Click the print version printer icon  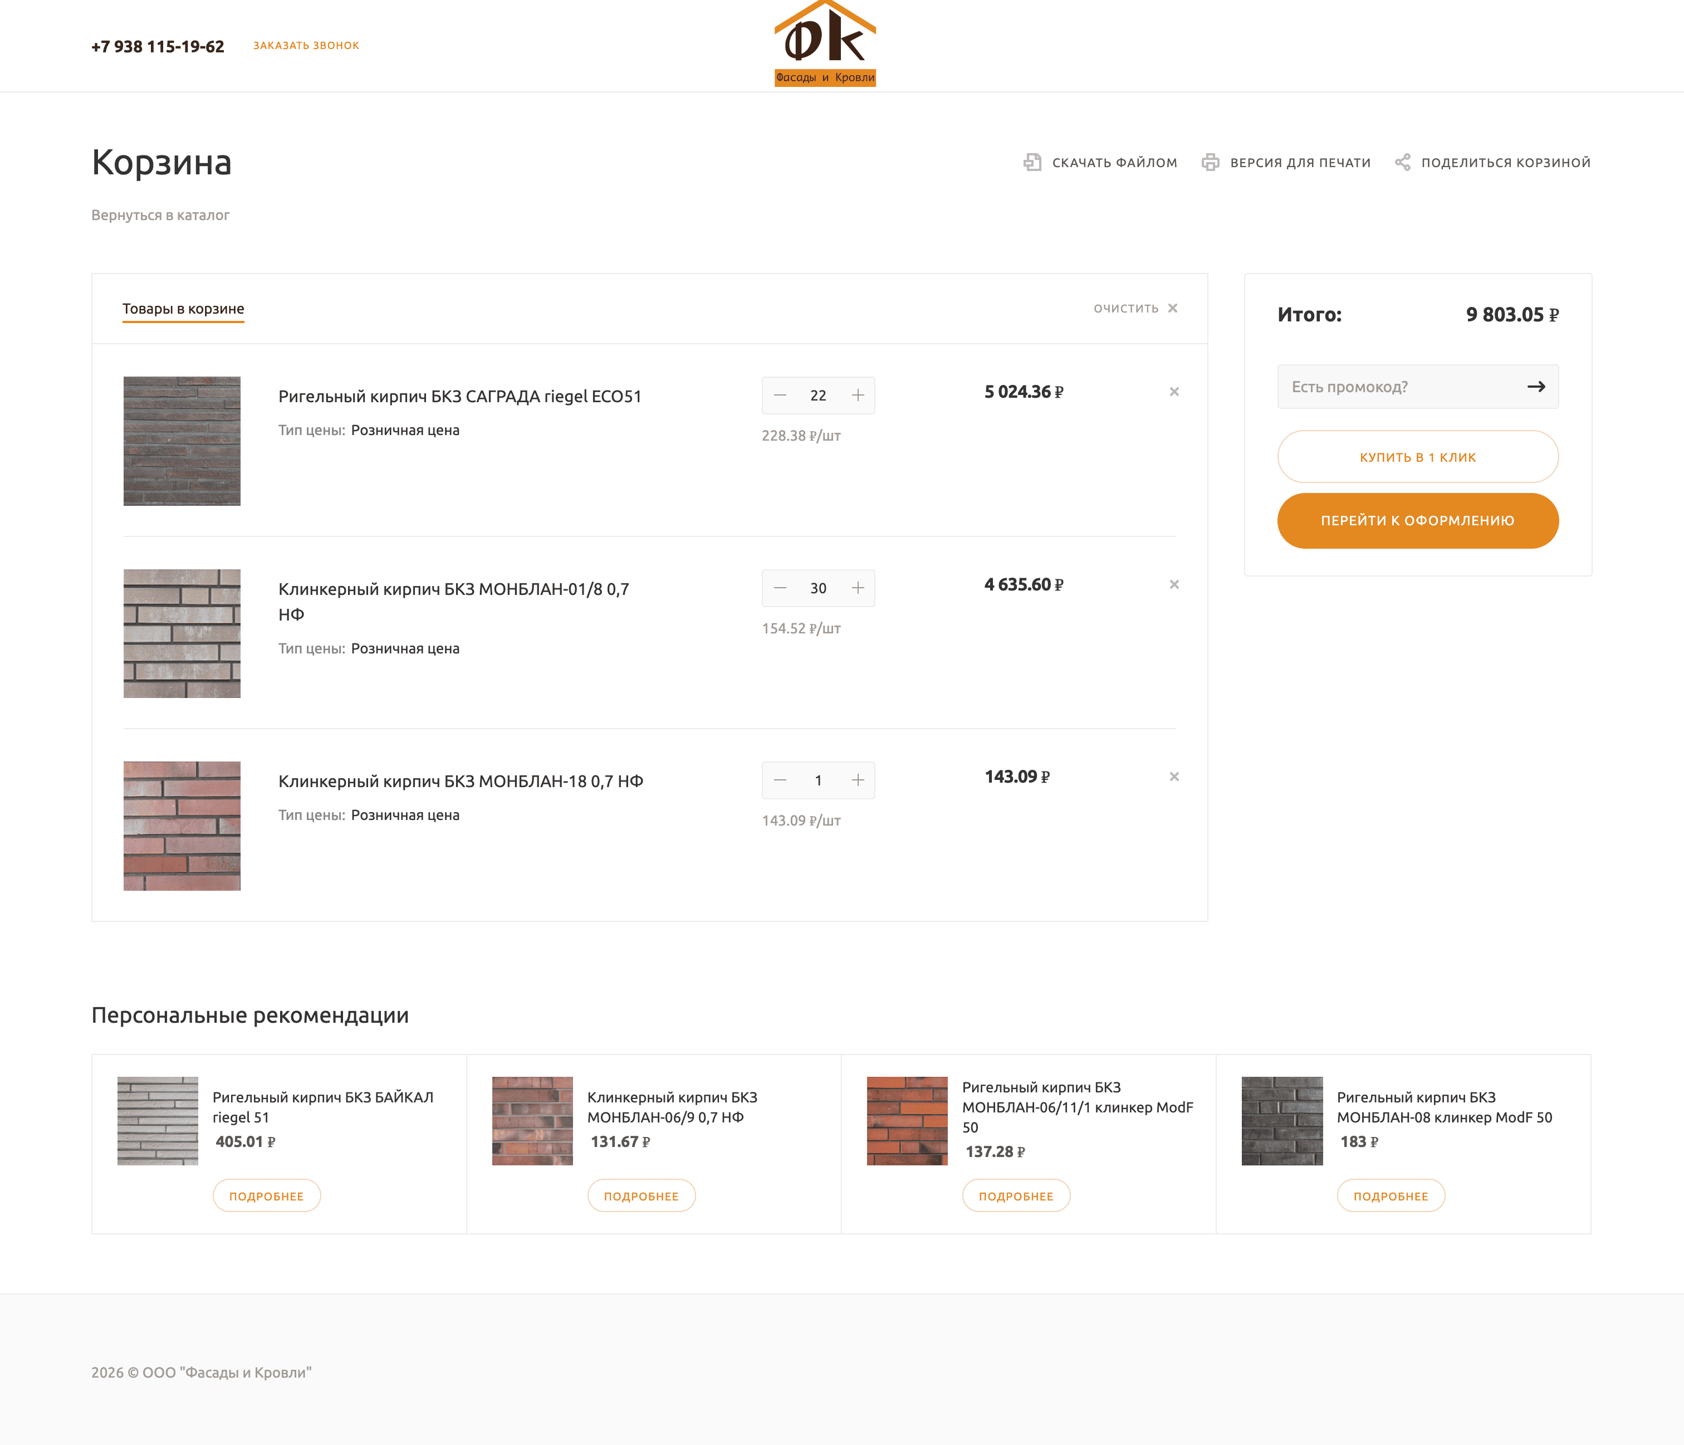[1210, 162]
